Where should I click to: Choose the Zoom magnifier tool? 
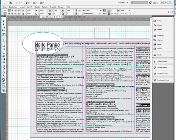tap(4, 75)
